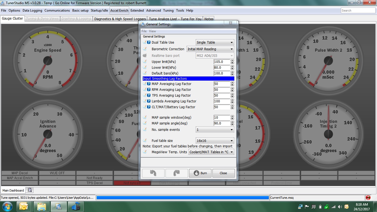Click the MAP sample angle spinner arrows
377x212 pixels.
[x=232, y=123]
